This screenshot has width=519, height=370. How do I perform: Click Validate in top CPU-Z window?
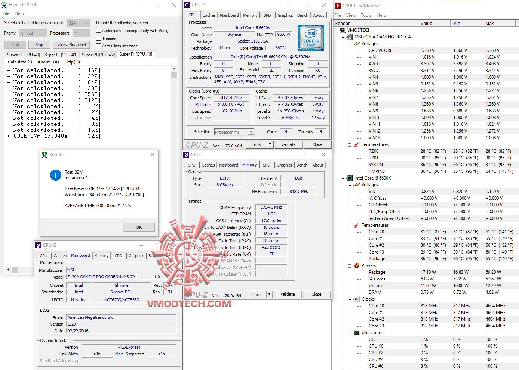point(288,144)
